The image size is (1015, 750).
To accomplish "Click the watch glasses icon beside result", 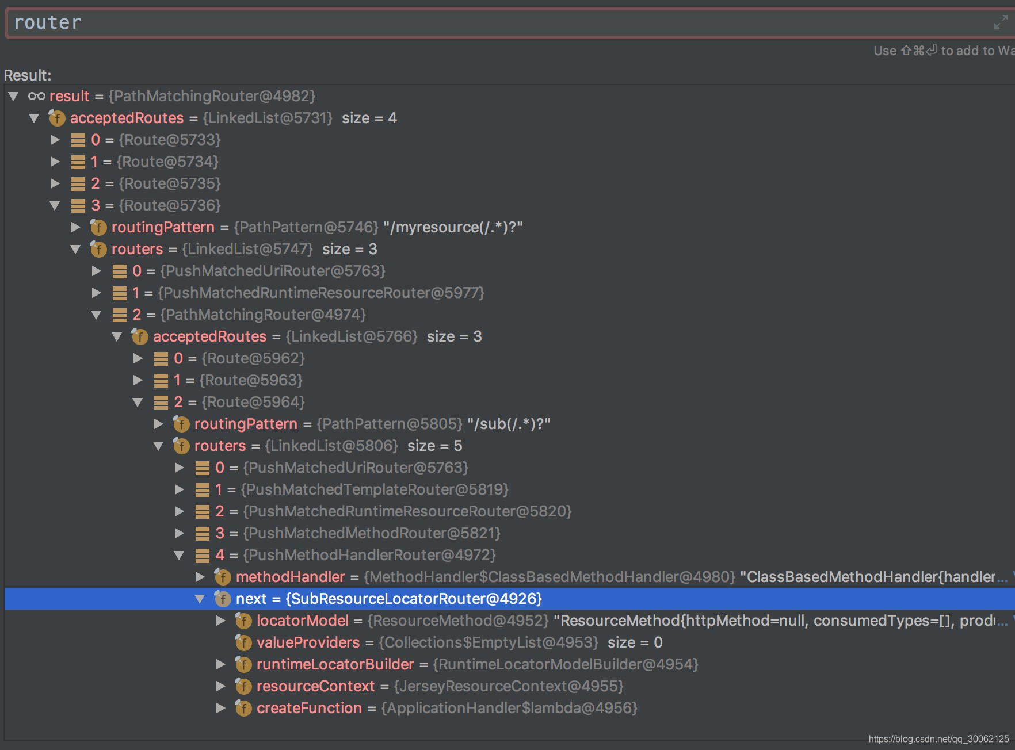I will [36, 96].
